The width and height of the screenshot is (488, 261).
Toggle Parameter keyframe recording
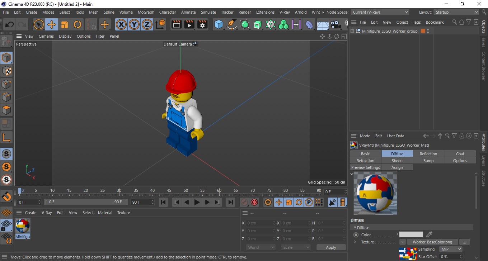point(309,202)
